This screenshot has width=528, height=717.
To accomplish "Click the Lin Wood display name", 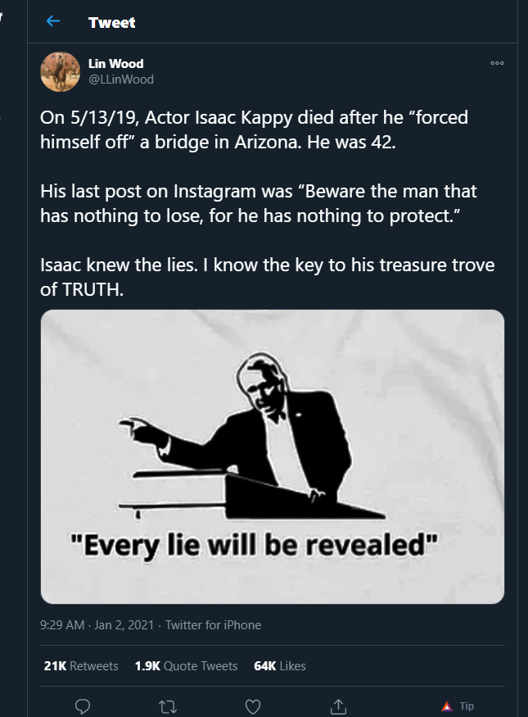I will tap(115, 64).
